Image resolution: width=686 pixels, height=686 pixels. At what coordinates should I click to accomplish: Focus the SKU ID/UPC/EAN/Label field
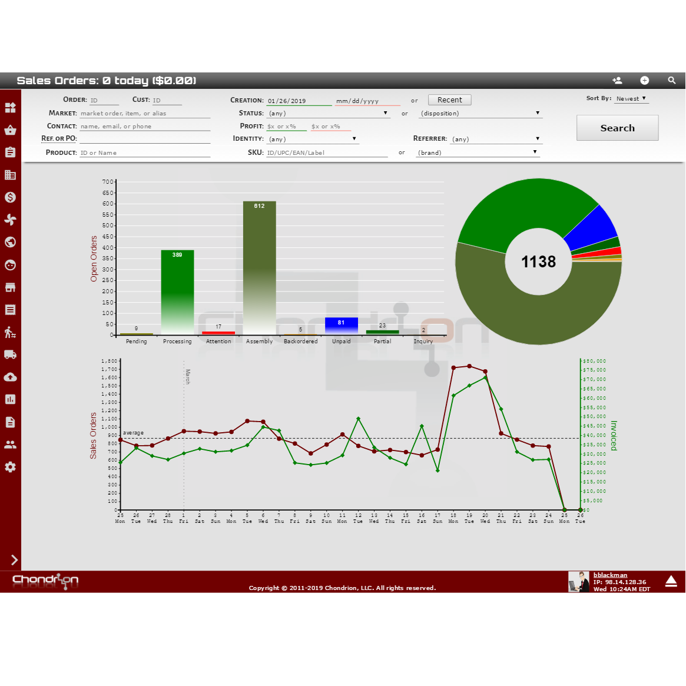pos(327,153)
